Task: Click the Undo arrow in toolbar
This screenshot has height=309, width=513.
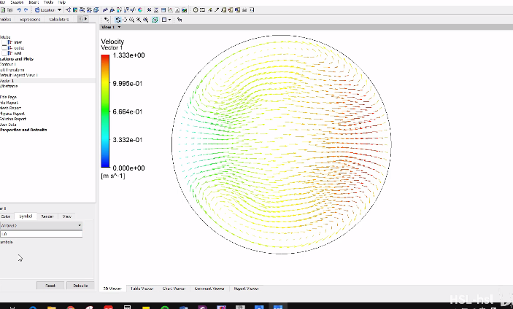Action: tap(19, 9)
